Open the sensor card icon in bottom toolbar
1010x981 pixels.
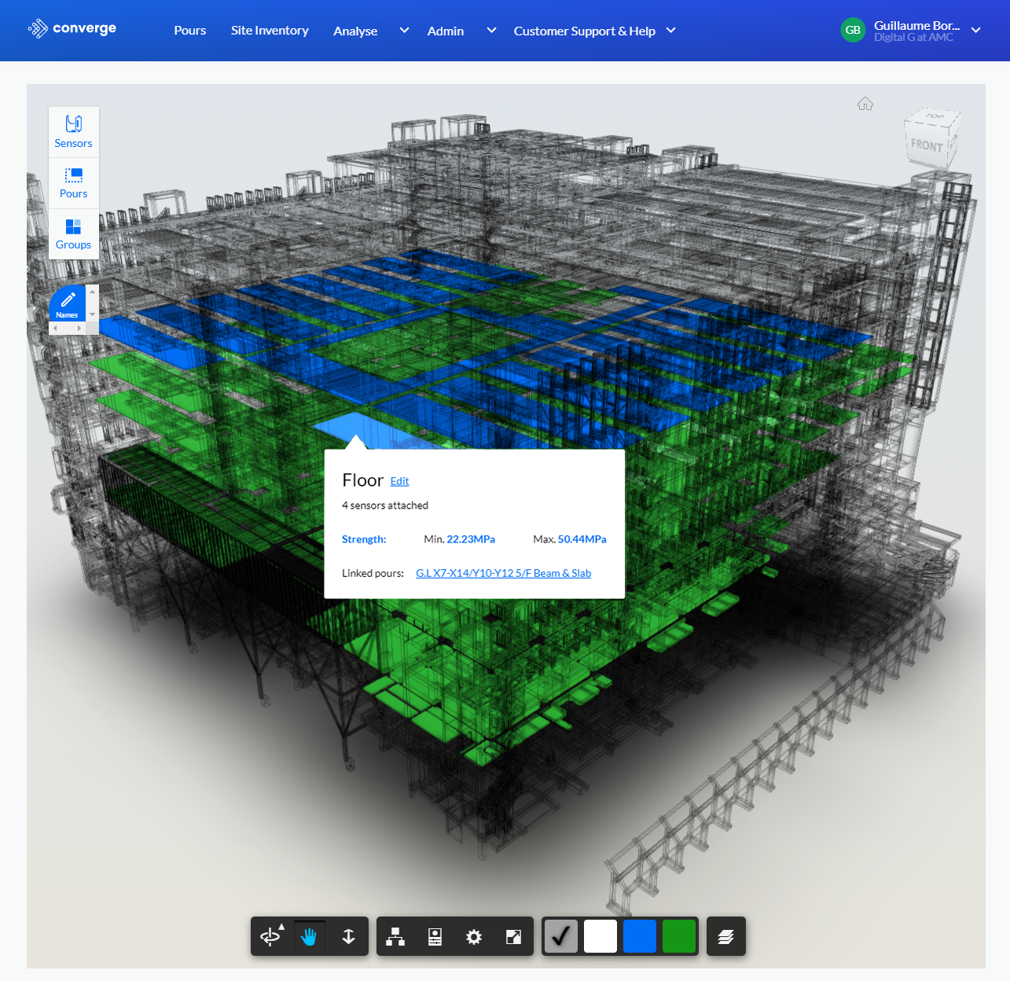[x=435, y=936]
